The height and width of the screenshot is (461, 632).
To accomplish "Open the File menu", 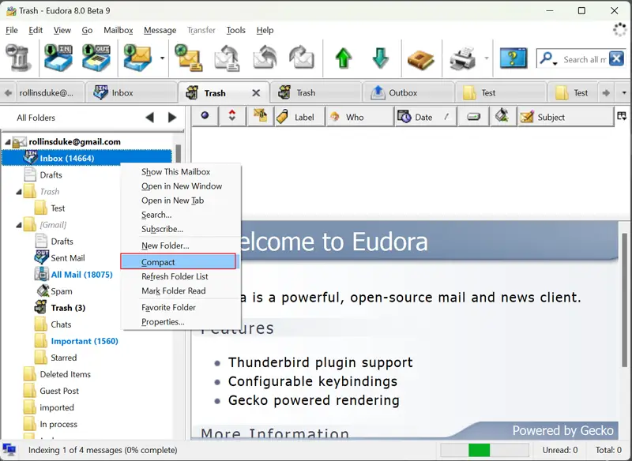I will click(12, 30).
